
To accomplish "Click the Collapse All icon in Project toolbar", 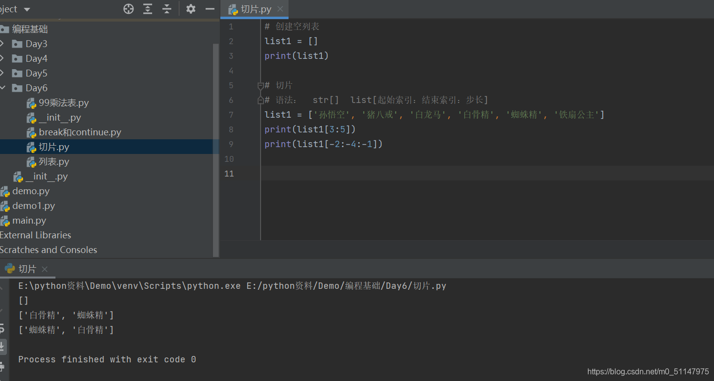I will tap(167, 9).
